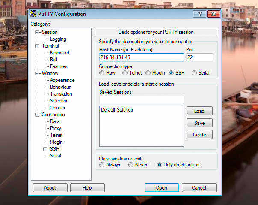Screen dimensions: 258x205
Task: Open the Data category
Action: (x=55, y=121)
